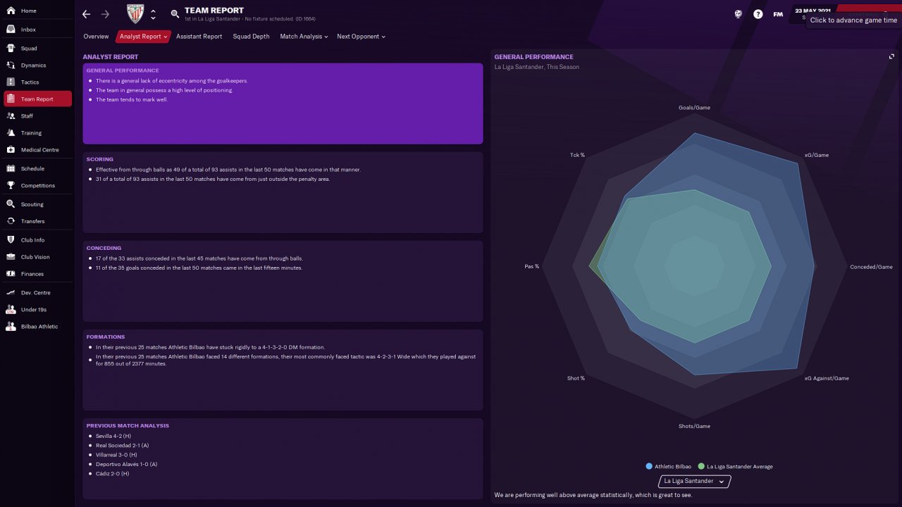Open Transfers in the sidebar

(x=32, y=221)
